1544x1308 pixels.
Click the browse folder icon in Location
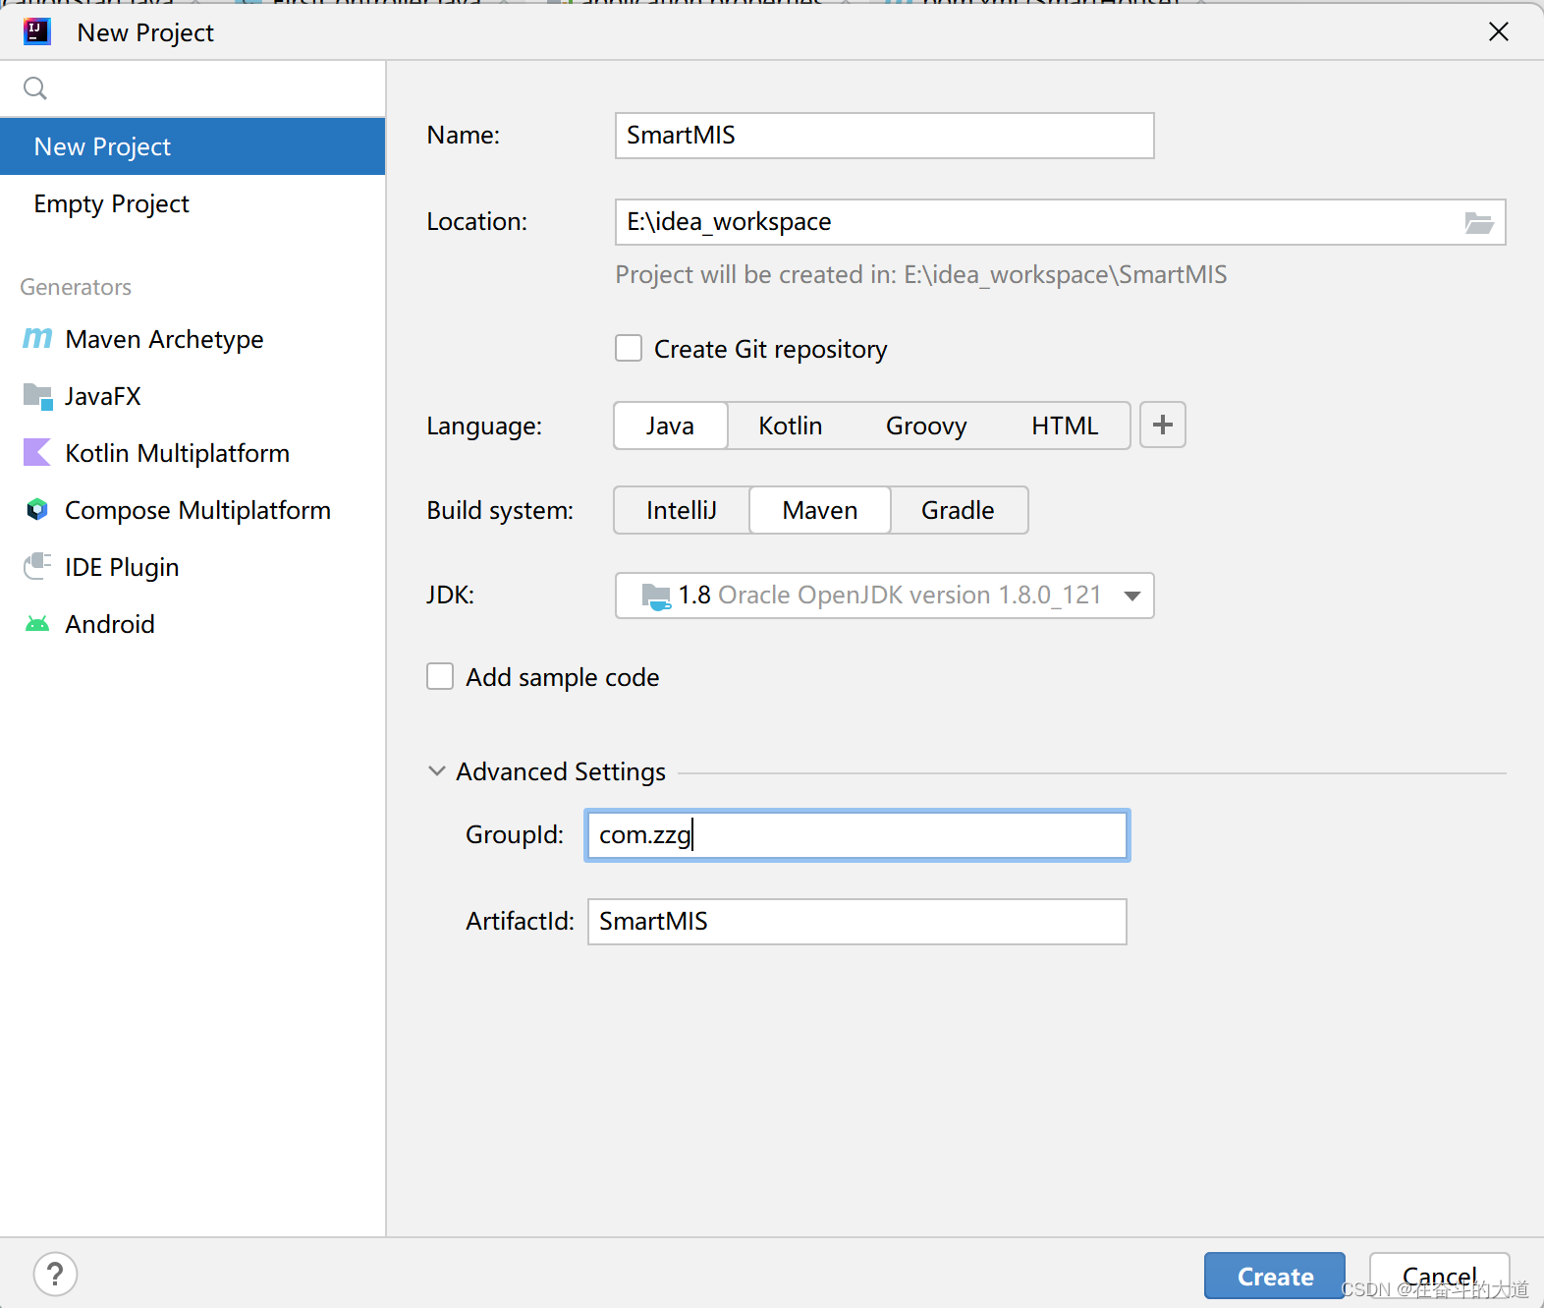click(x=1479, y=222)
